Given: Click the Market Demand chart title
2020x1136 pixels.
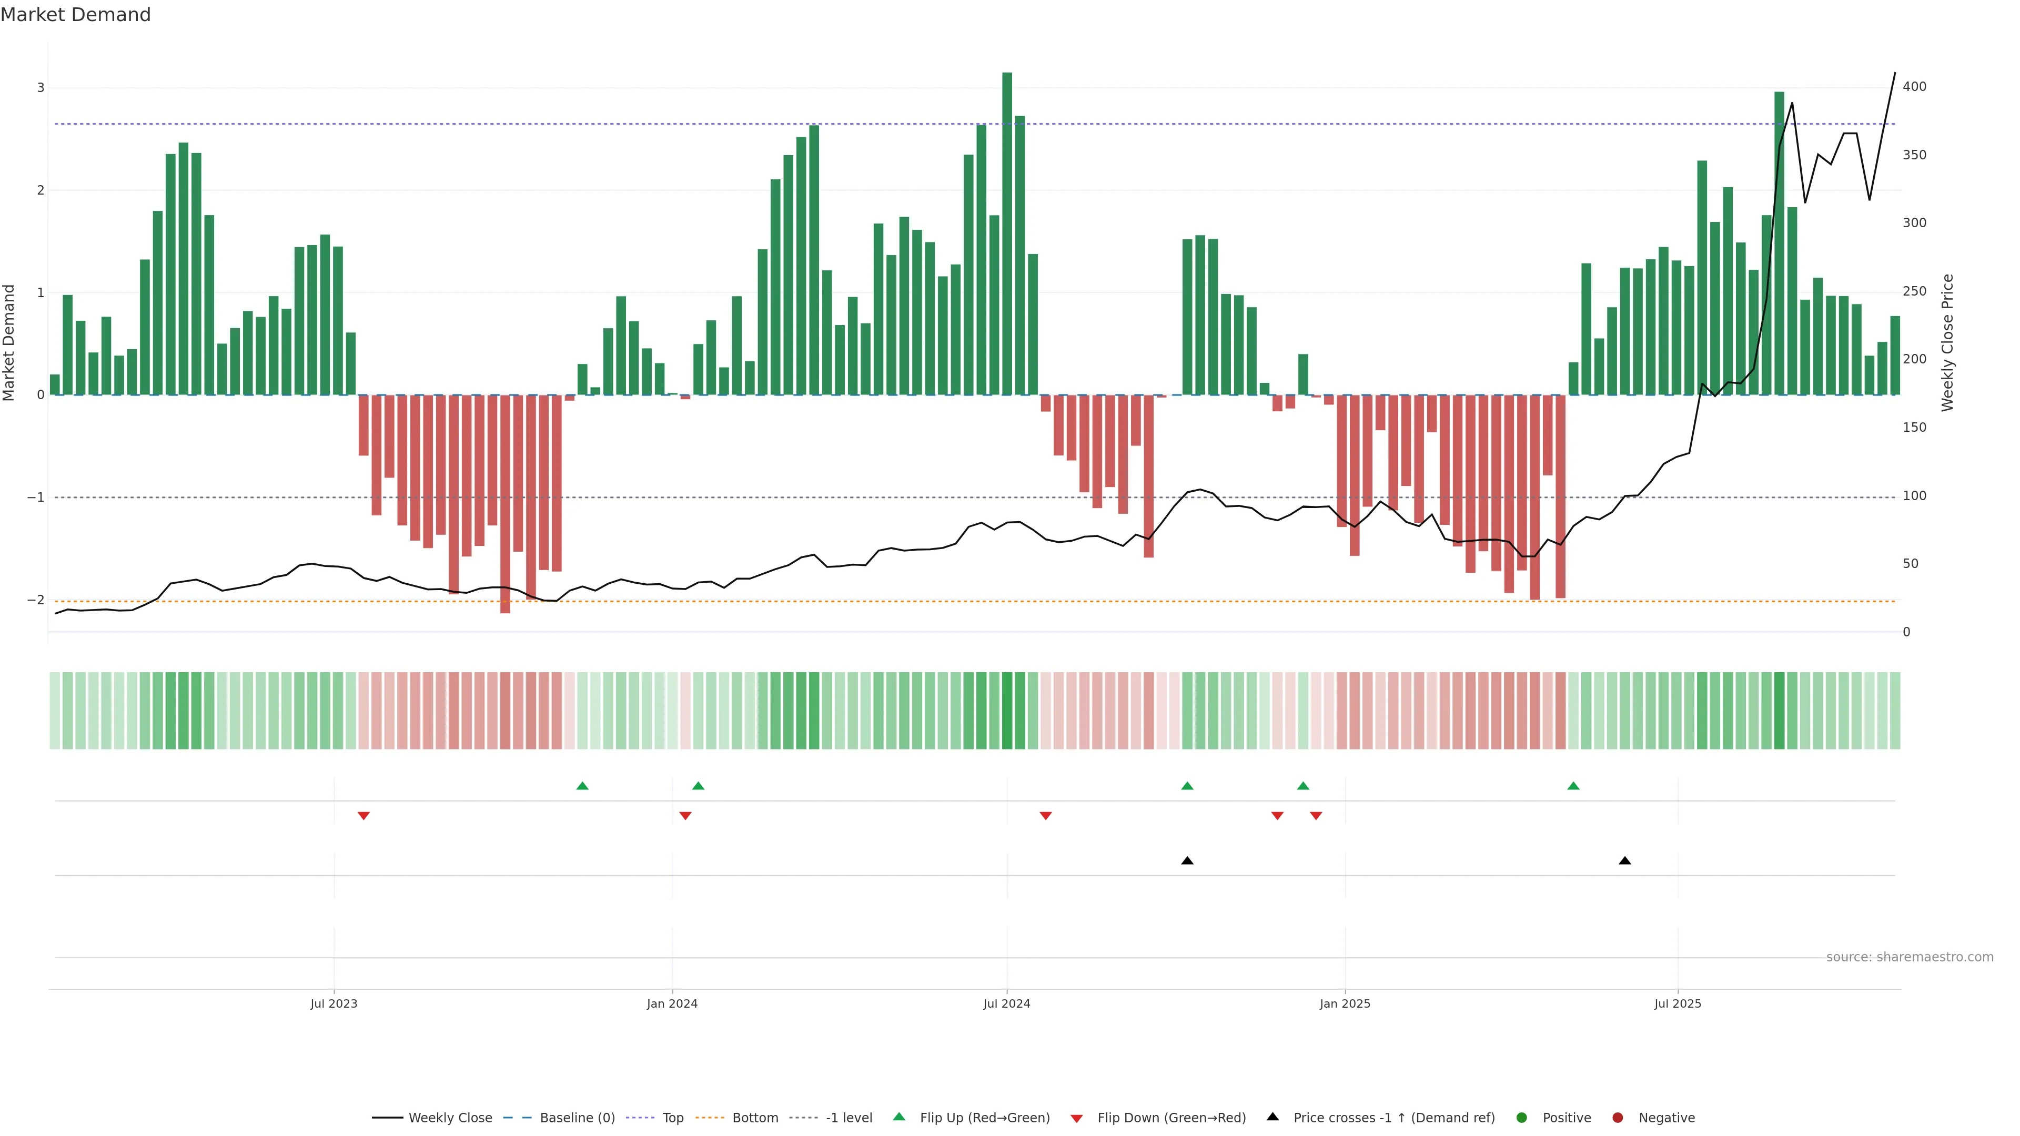Looking at the screenshot, I should pos(75,15).
